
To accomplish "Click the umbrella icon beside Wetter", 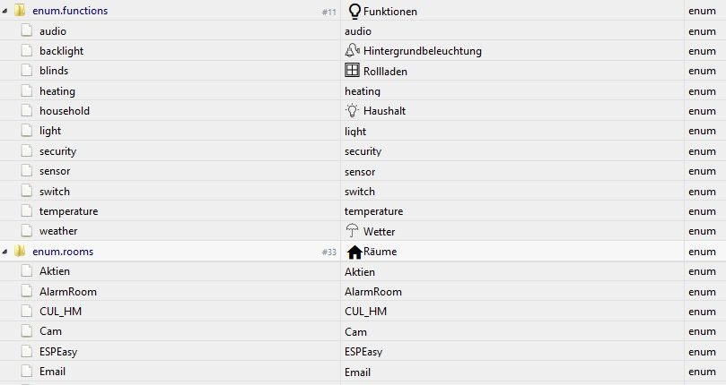I will coord(352,231).
